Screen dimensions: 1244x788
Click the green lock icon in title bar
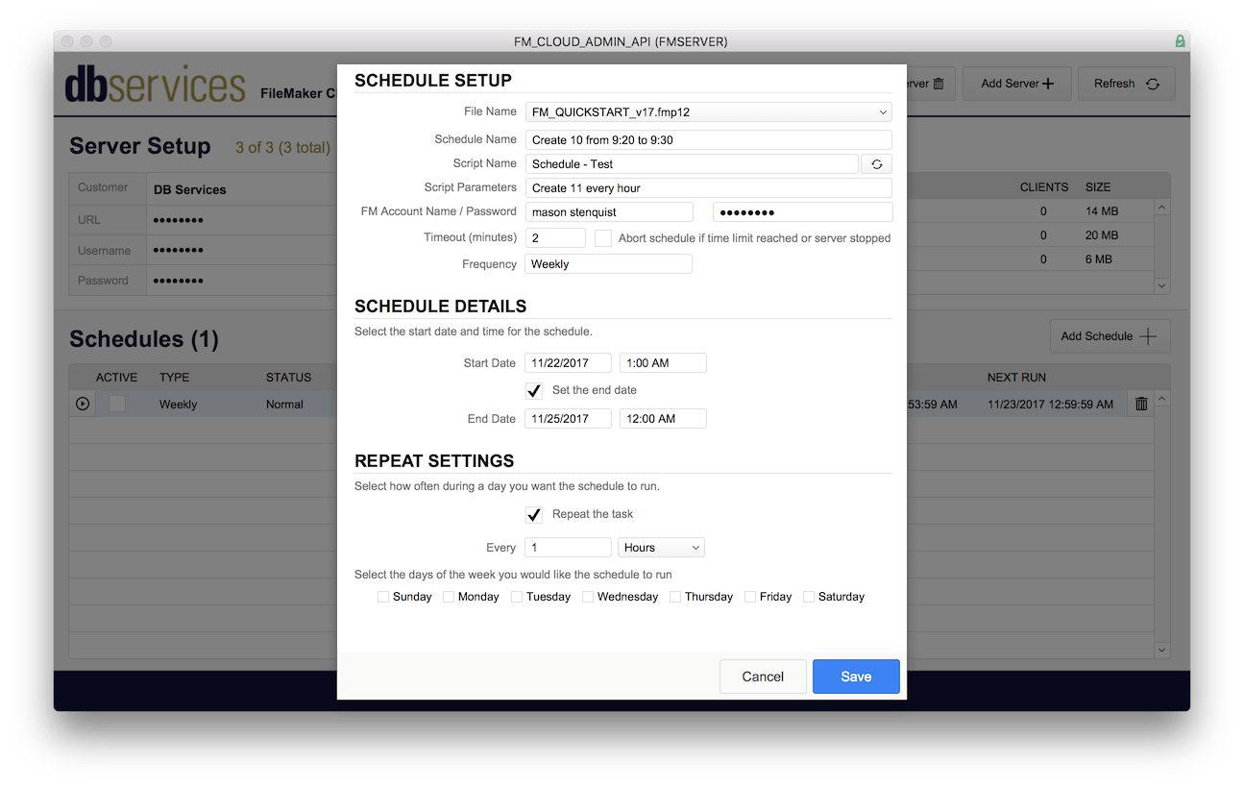coord(1180,41)
